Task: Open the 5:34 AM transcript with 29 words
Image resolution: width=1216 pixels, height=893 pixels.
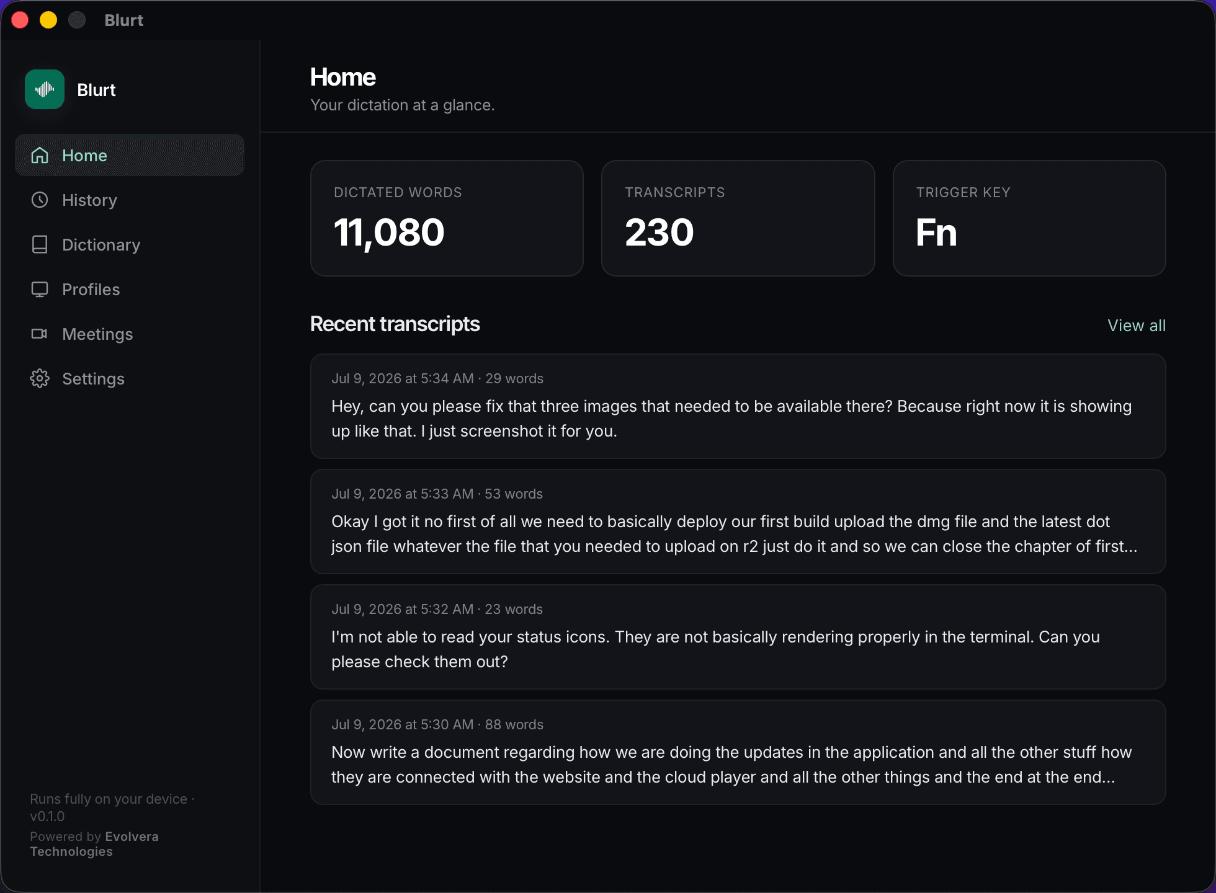Action: [738, 406]
